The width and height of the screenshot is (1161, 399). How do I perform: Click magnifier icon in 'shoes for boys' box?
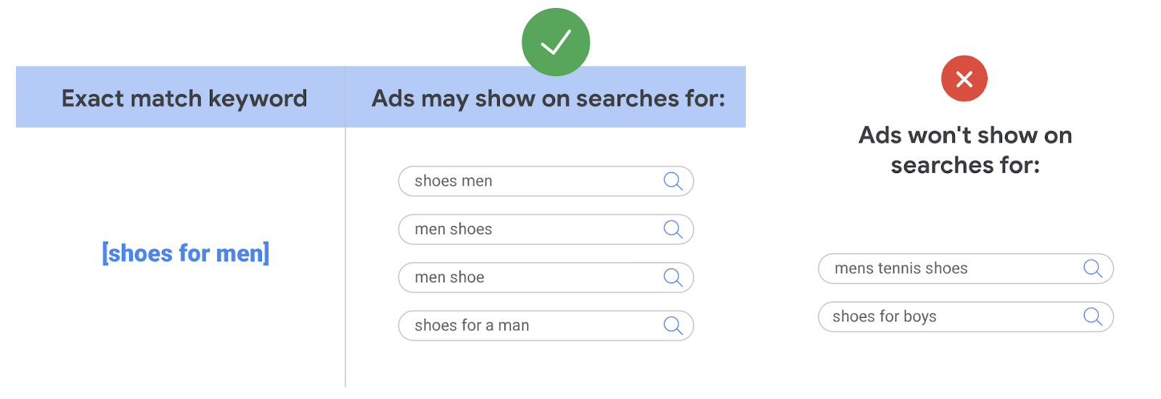(x=1093, y=316)
